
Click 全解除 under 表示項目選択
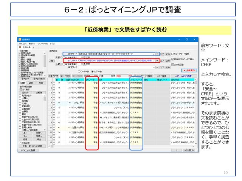coord(39,93)
